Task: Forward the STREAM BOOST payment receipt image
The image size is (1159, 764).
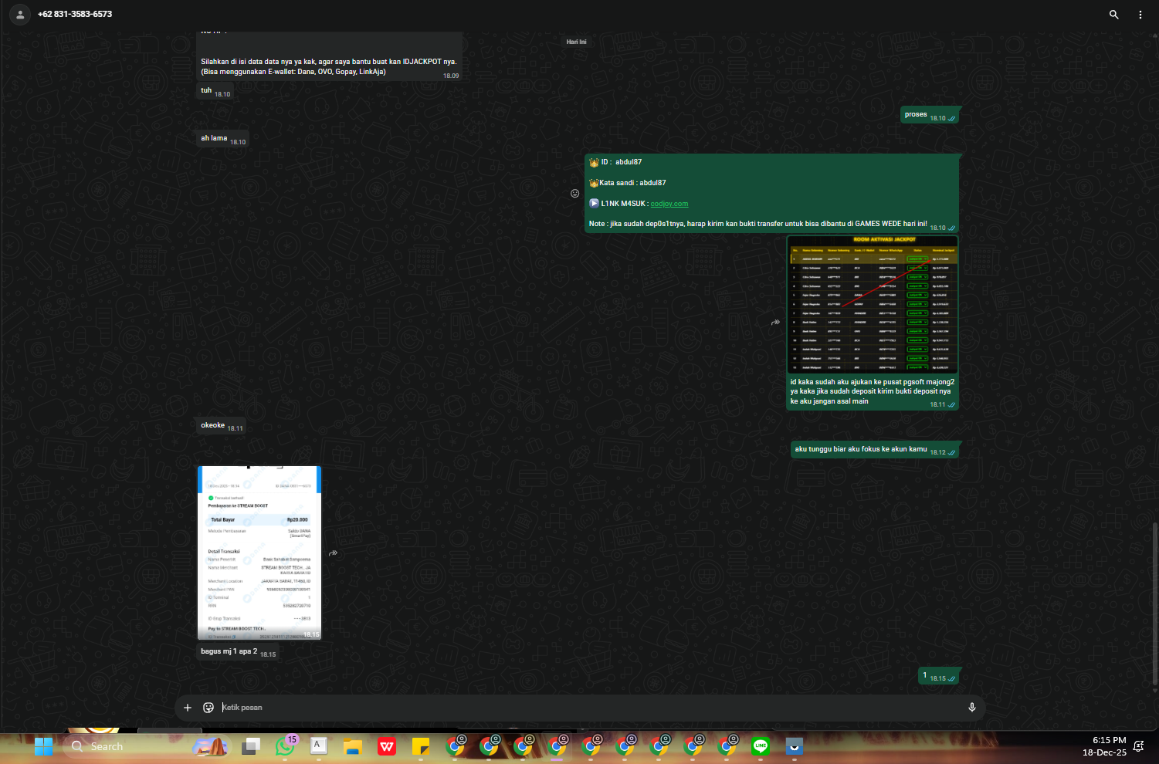Action: point(333,553)
